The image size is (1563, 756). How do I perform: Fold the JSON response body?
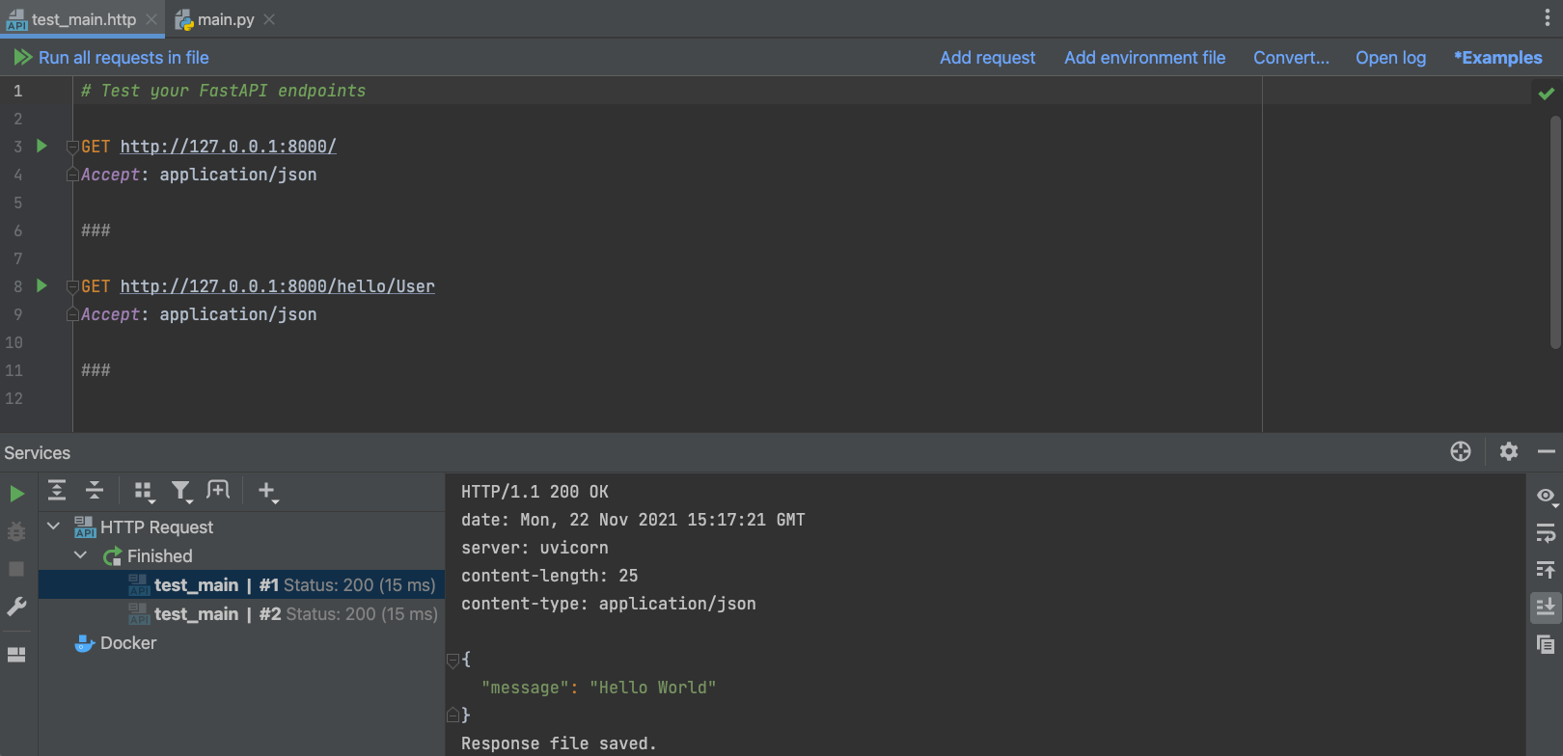click(452, 661)
